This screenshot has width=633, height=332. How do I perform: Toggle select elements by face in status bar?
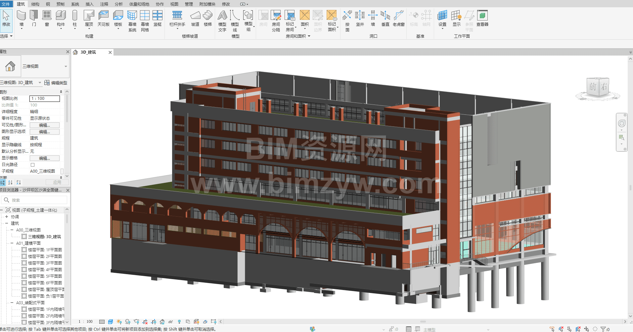click(x=578, y=329)
